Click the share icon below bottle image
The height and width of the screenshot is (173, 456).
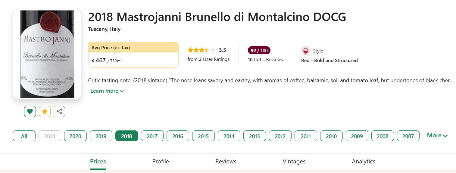(x=59, y=112)
